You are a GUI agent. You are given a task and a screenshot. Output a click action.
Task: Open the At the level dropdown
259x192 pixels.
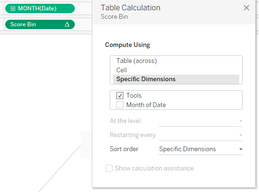201,121
